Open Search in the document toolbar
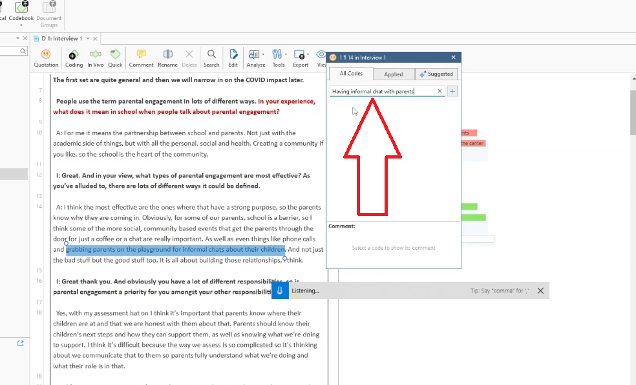 (211, 58)
